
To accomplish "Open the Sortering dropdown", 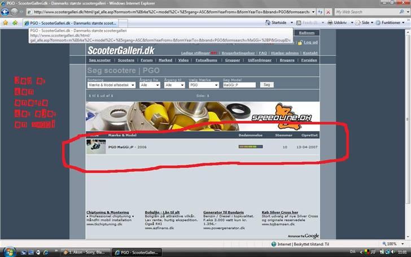I will point(111,85).
